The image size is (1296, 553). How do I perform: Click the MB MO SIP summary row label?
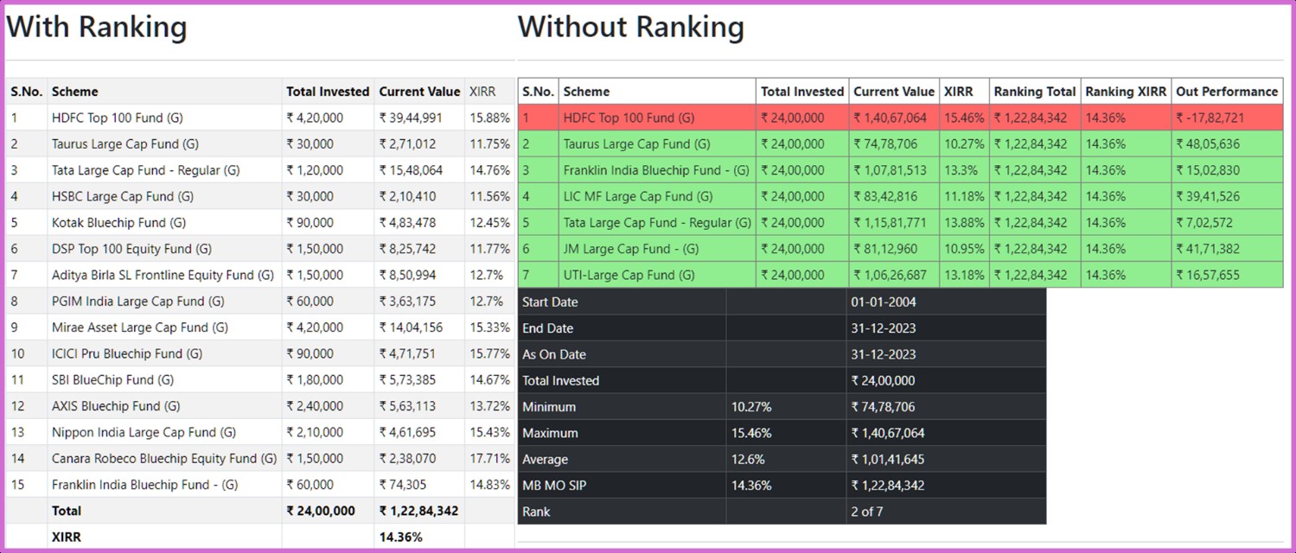pyautogui.click(x=553, y=486)
